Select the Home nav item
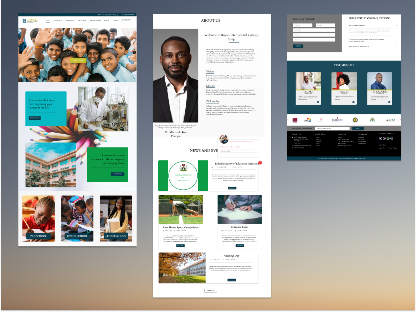 (x=48, y=21)
